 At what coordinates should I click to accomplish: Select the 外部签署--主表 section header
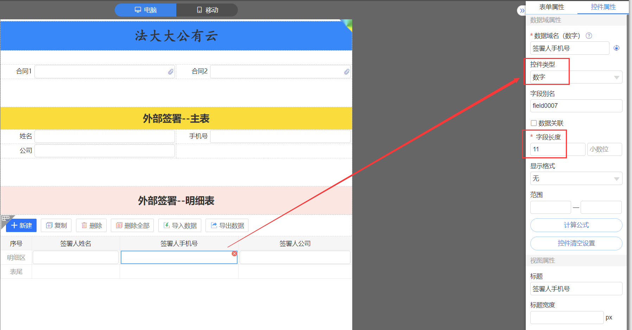tap(176, 118)
